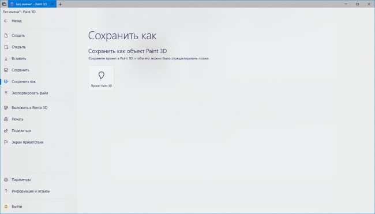Click the Сохраните проект description text
This screenshot has width=375, height=214.
149,58
